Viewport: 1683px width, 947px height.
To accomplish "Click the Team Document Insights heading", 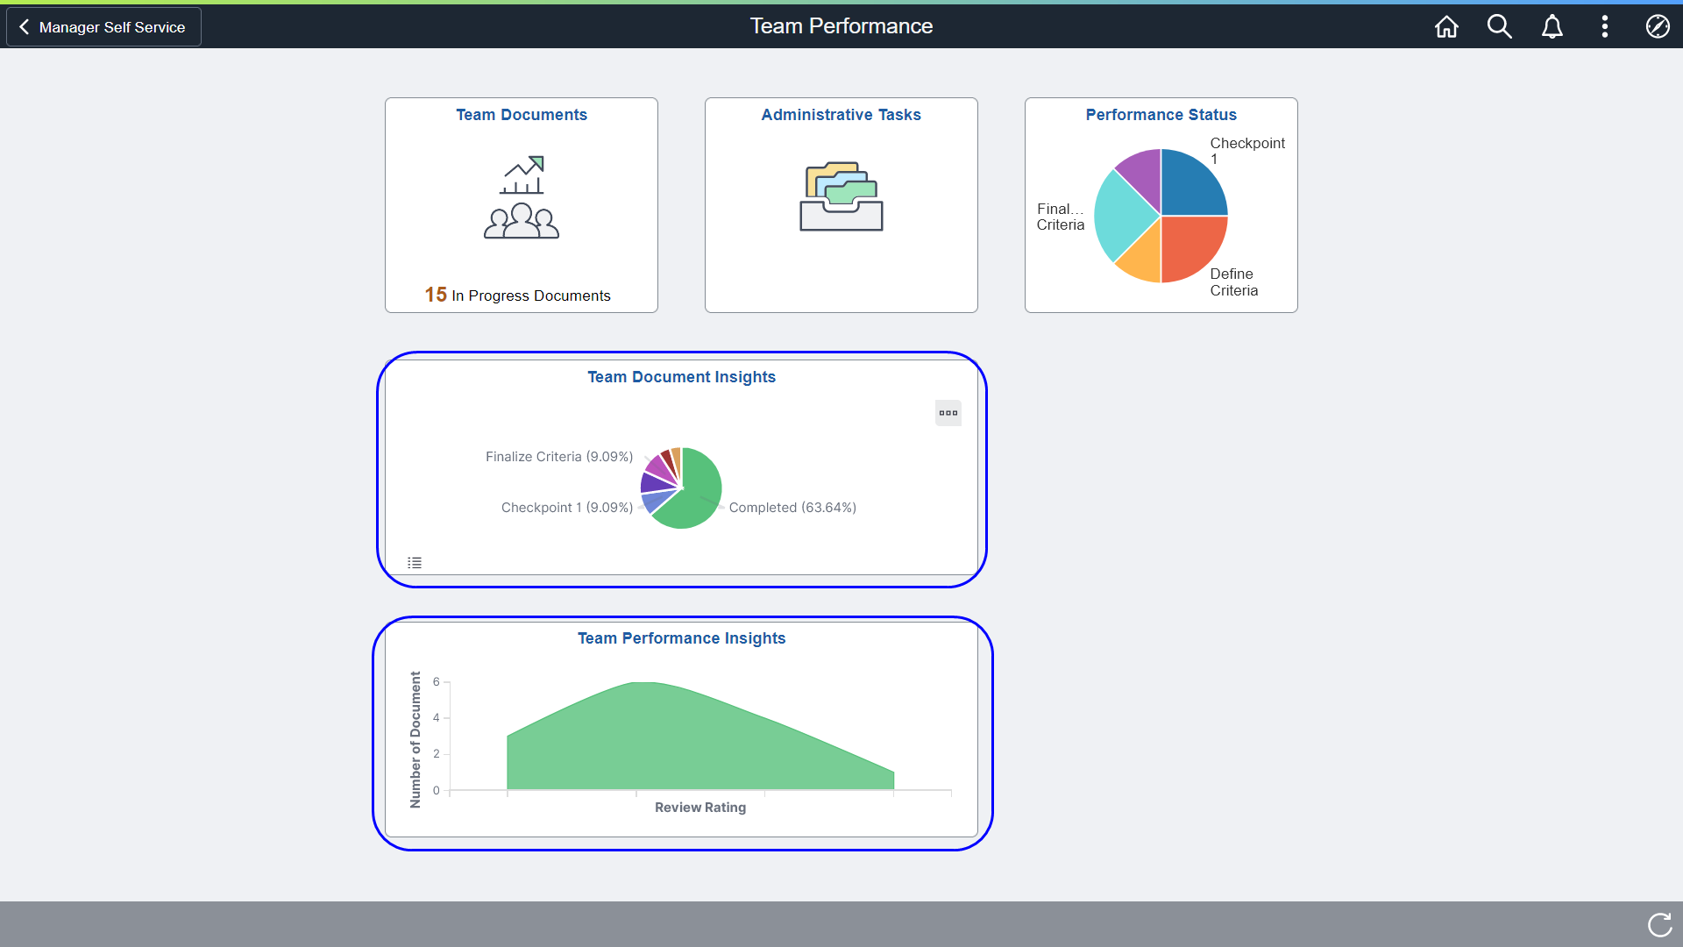I will (x=681, y=377).
